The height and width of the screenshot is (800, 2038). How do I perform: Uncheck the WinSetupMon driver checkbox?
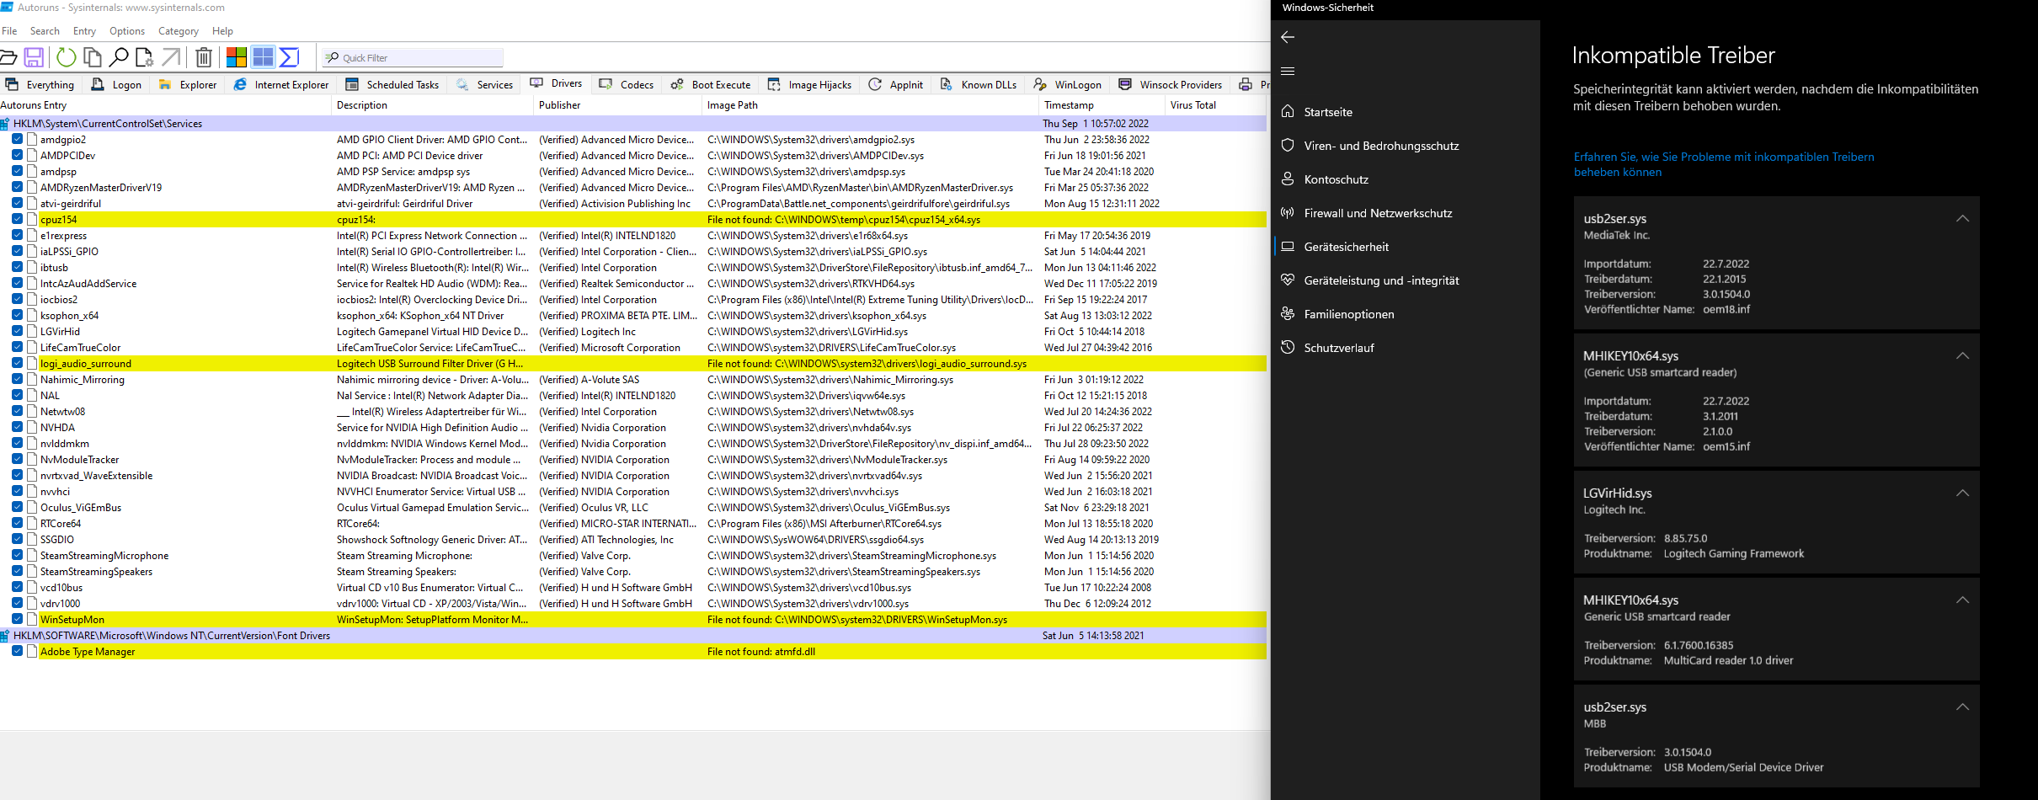tap(17, 619)
